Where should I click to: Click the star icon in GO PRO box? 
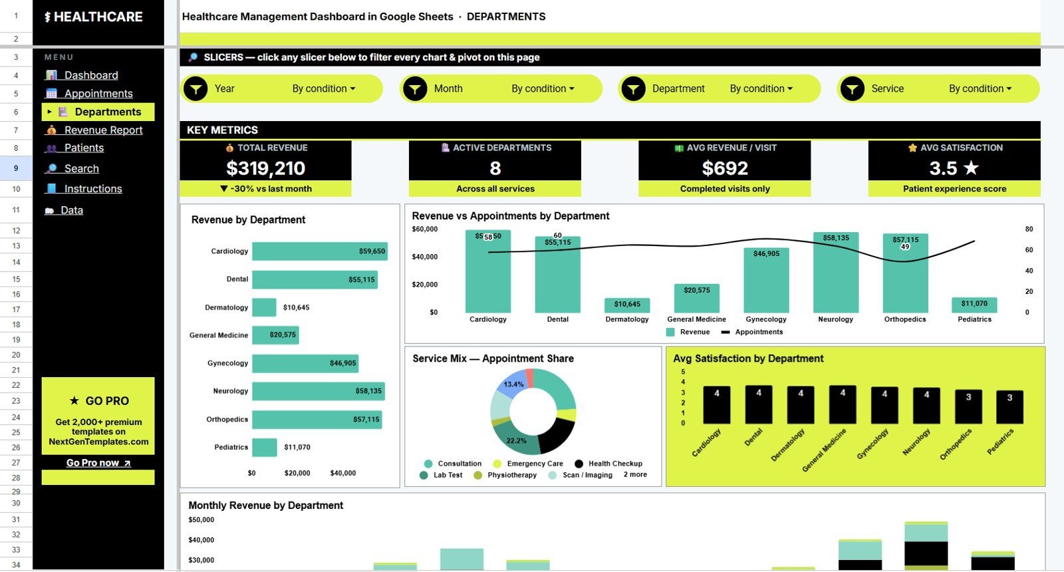coord(74,400)
